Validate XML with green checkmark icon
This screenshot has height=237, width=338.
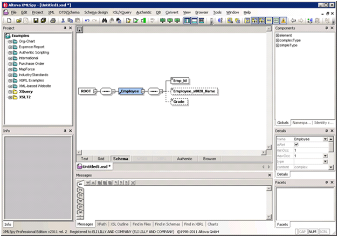coord(136,21)
